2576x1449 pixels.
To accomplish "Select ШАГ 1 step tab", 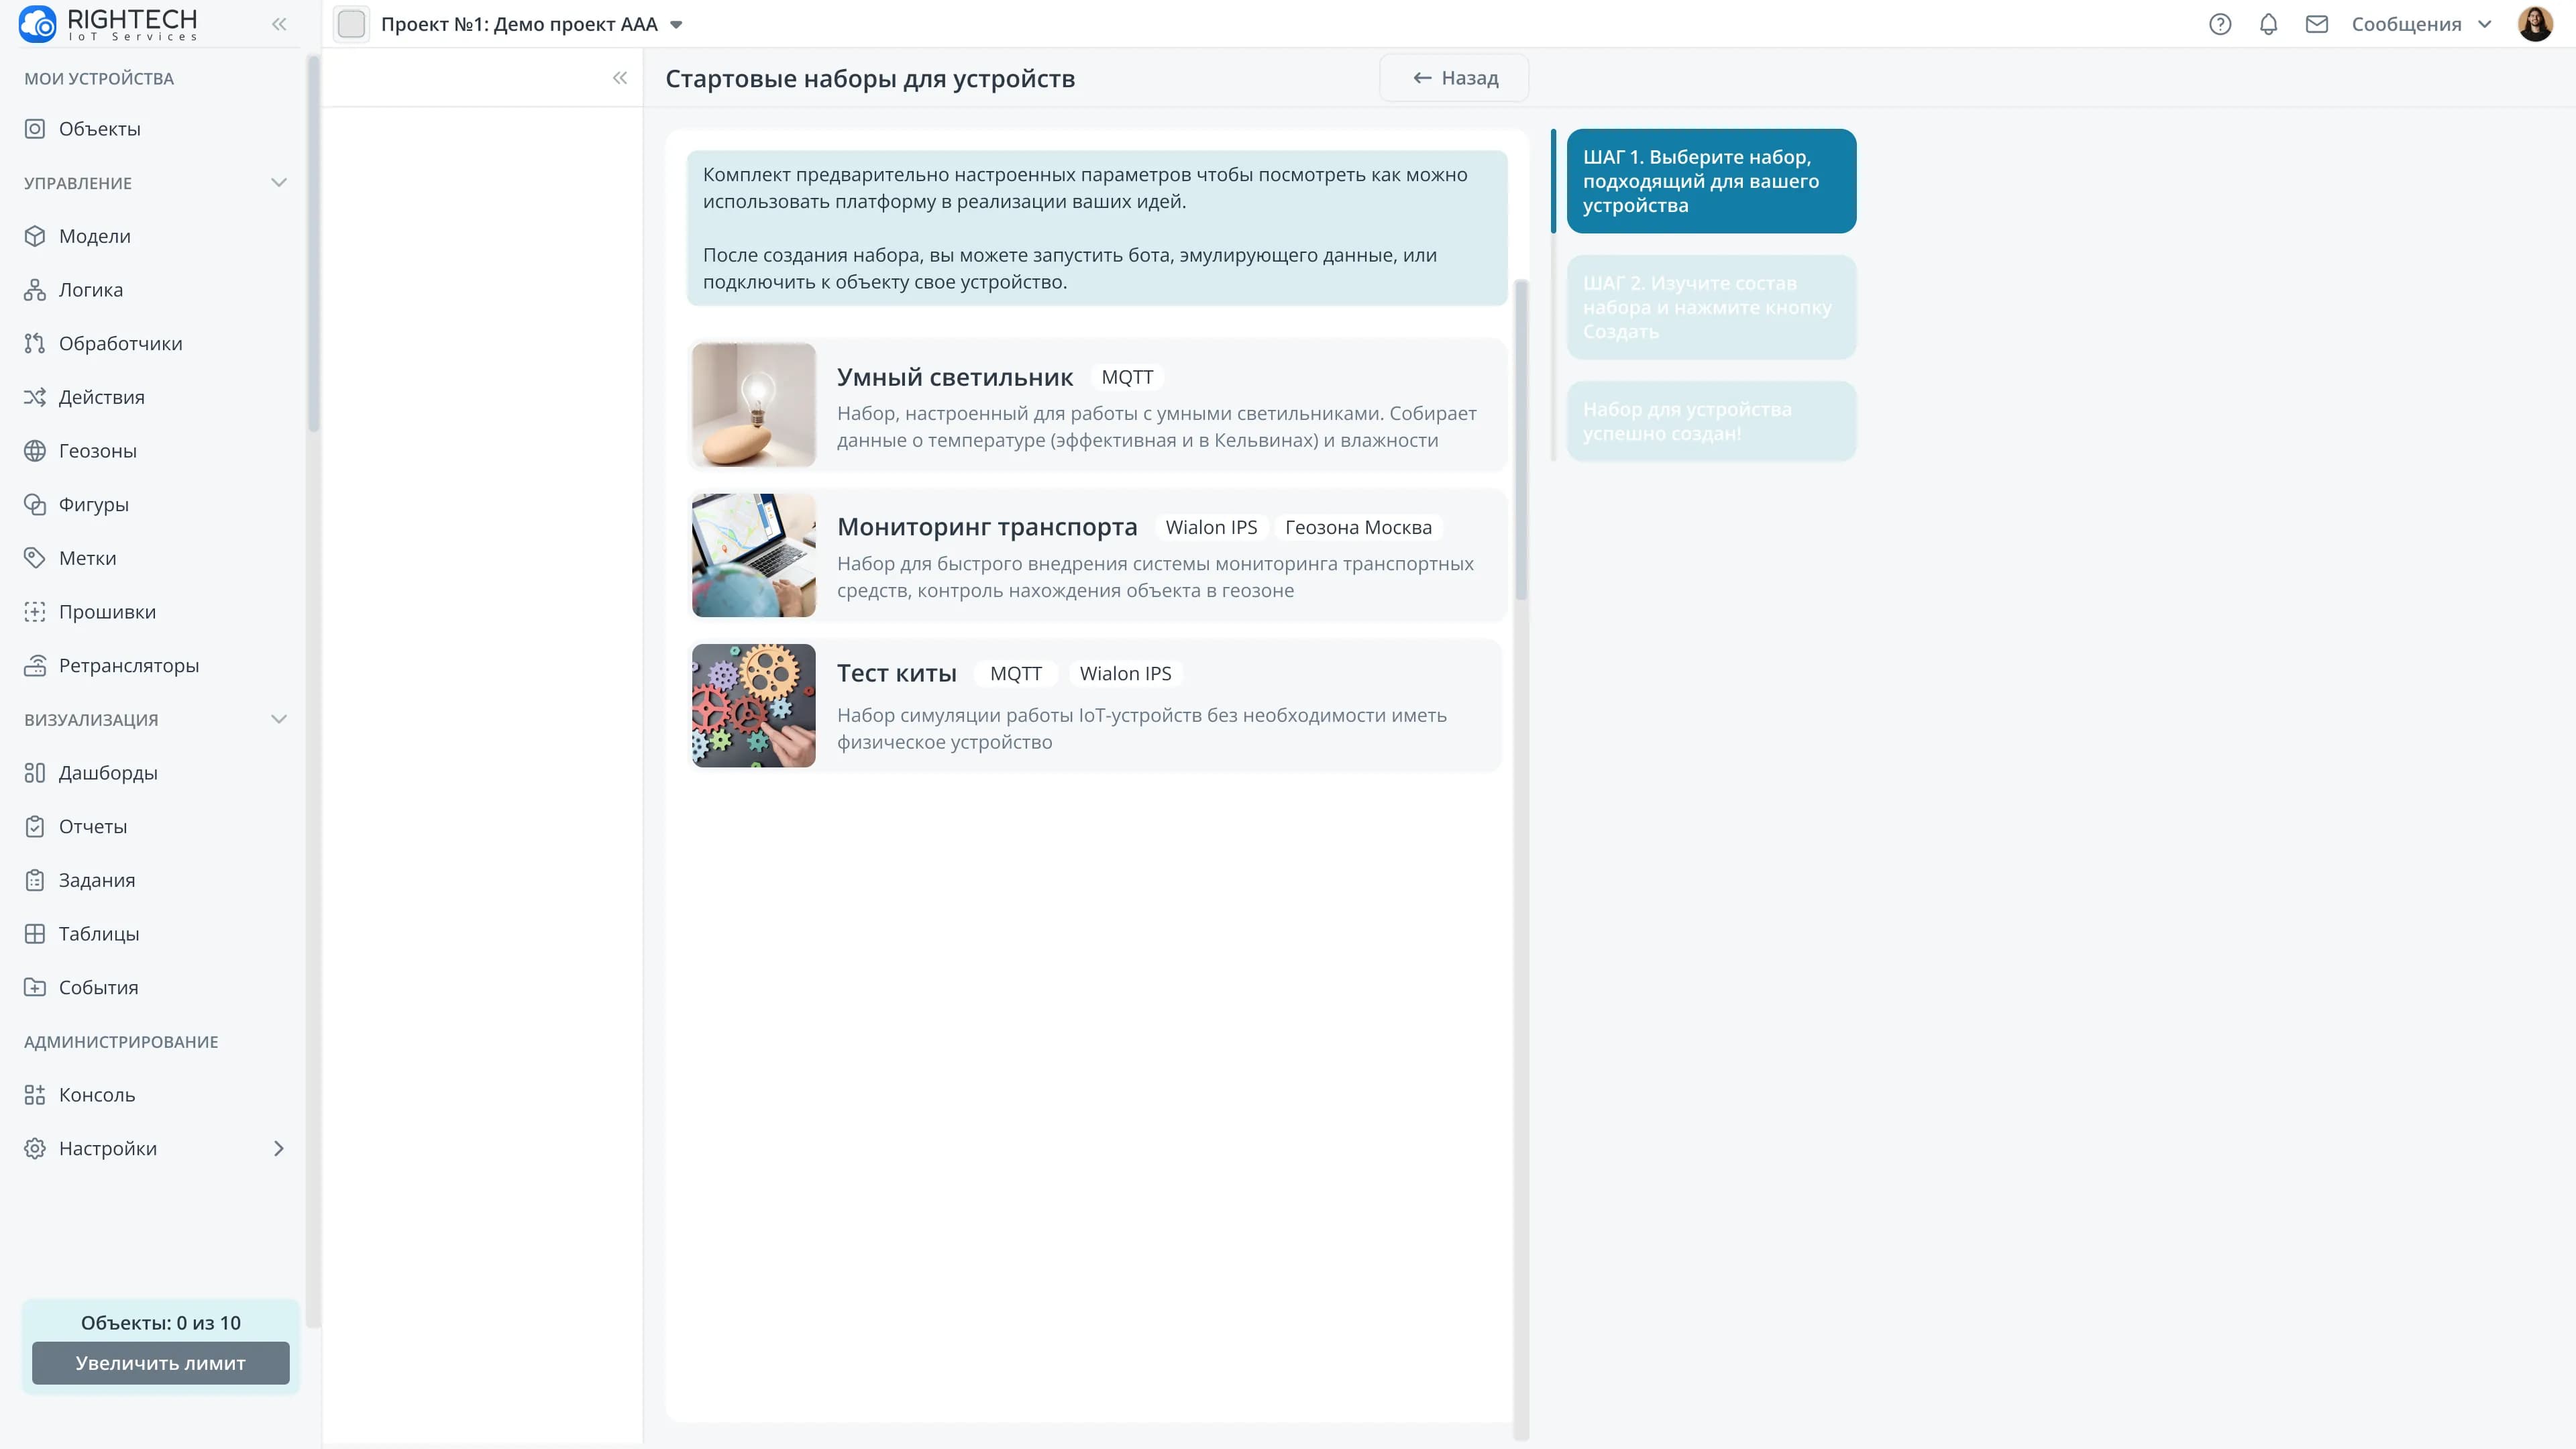I will (1710, 181).
